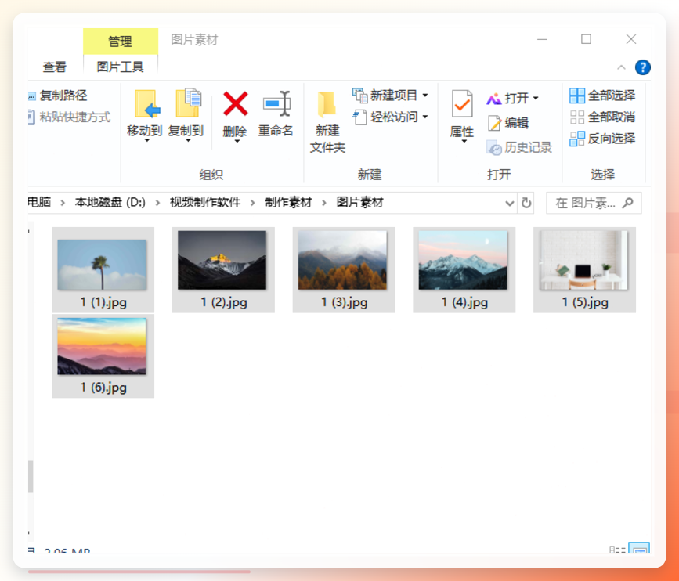Screen dimensions: 679x581
Task: Click the red Delete (删除) icon
Action: pyautogui.click(x=235, y=104)
